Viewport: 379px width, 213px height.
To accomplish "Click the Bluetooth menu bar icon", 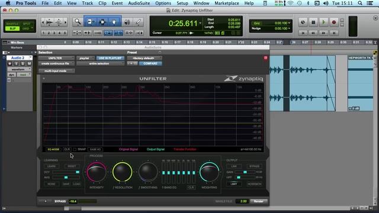I will 308,3.
